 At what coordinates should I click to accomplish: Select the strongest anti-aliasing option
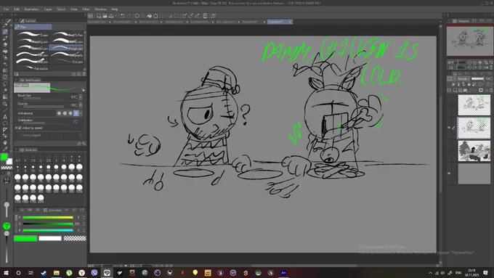point(76,113)
